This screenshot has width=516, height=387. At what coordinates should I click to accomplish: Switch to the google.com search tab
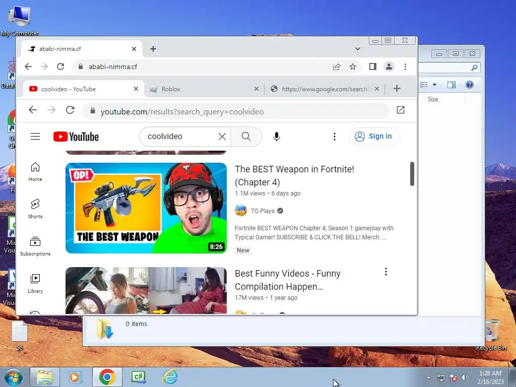pyautogui.click(x=324, y=89)
